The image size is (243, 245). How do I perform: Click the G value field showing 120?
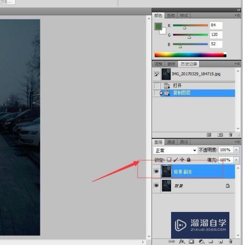click(216, 35)
